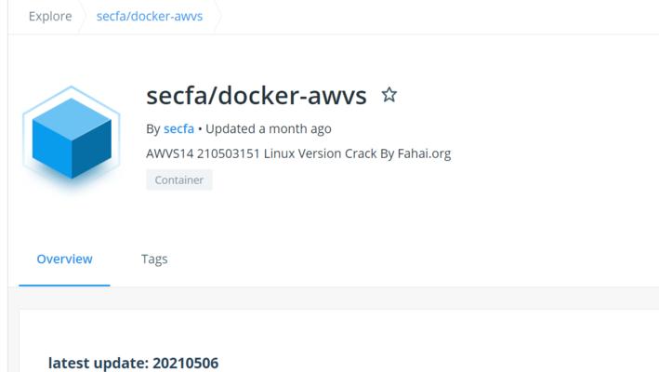Click the gray band below the tabs
Viewport: 659px width, 372px height.
(334, 298)
